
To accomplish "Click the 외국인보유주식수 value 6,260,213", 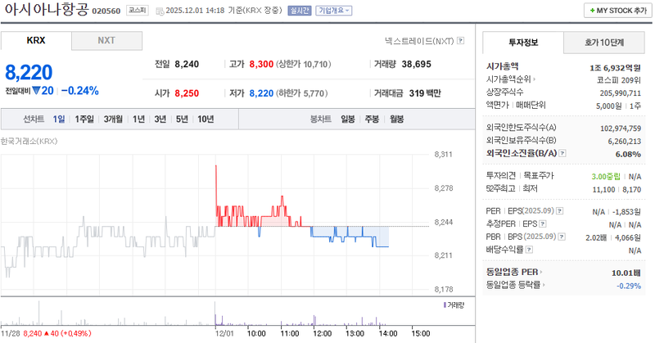I will pos(624,142).
